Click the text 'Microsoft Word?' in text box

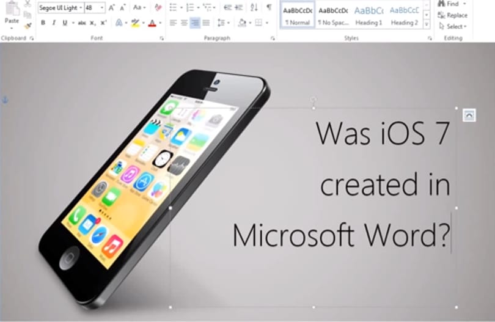[341, 235]
